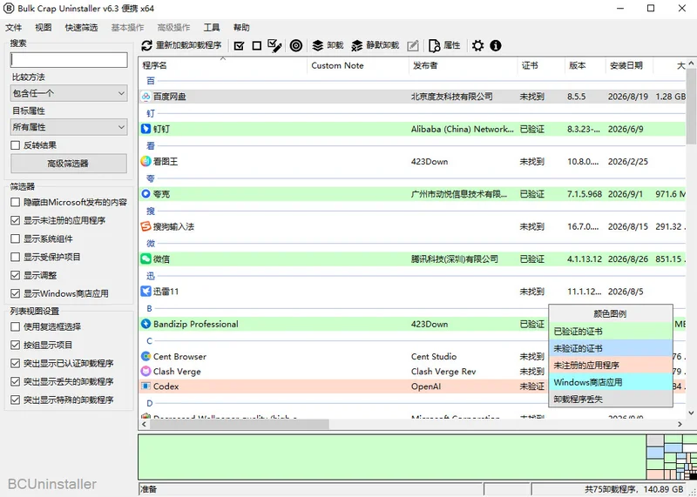The height and width of the screenshot is (497, 697).
Task: Click the select all checked-box toolbar icon
Action: pyautogui.click(x=239, y=46)
